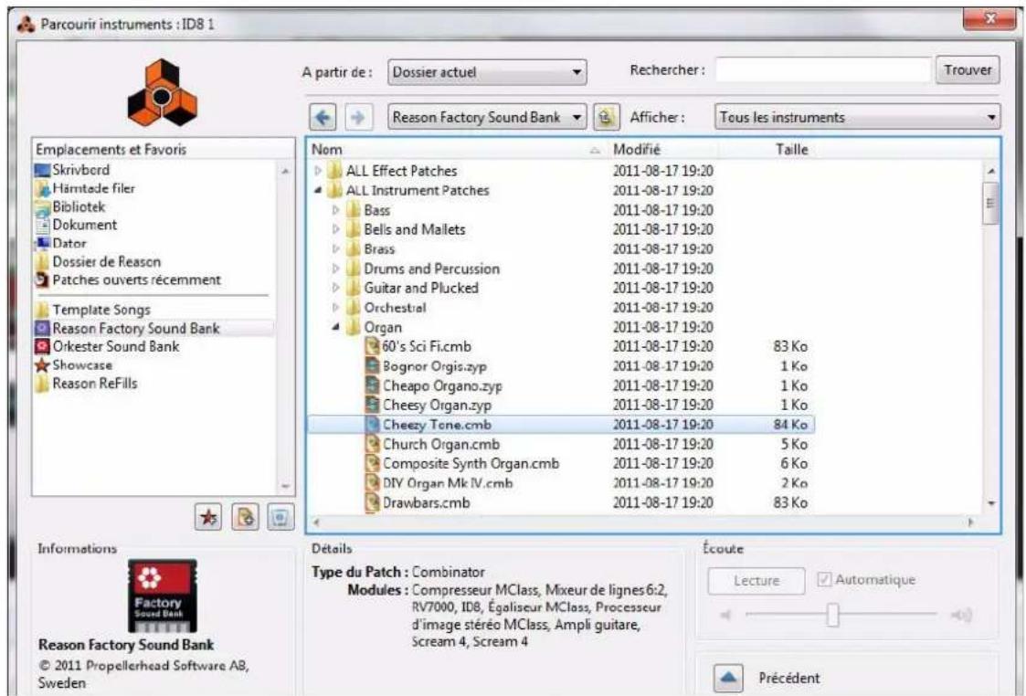The height and width of the screenshot is (696, 1026).
Task: Open the Afficher Tous les instruments dropdown
Action: (x=857, y=118)
